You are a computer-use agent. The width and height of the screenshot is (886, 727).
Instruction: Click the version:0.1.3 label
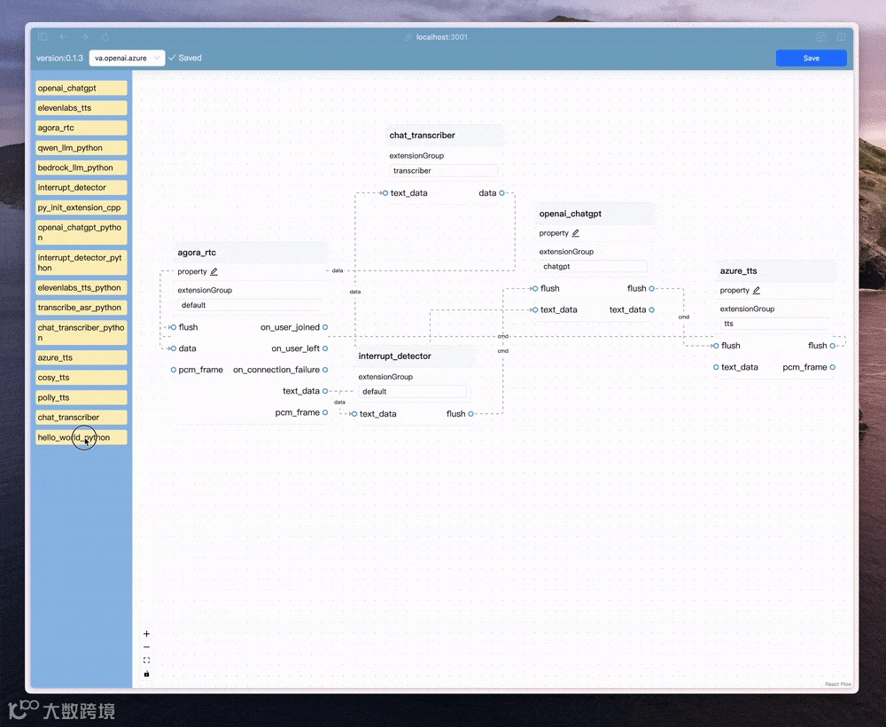(x=59, y=58)
